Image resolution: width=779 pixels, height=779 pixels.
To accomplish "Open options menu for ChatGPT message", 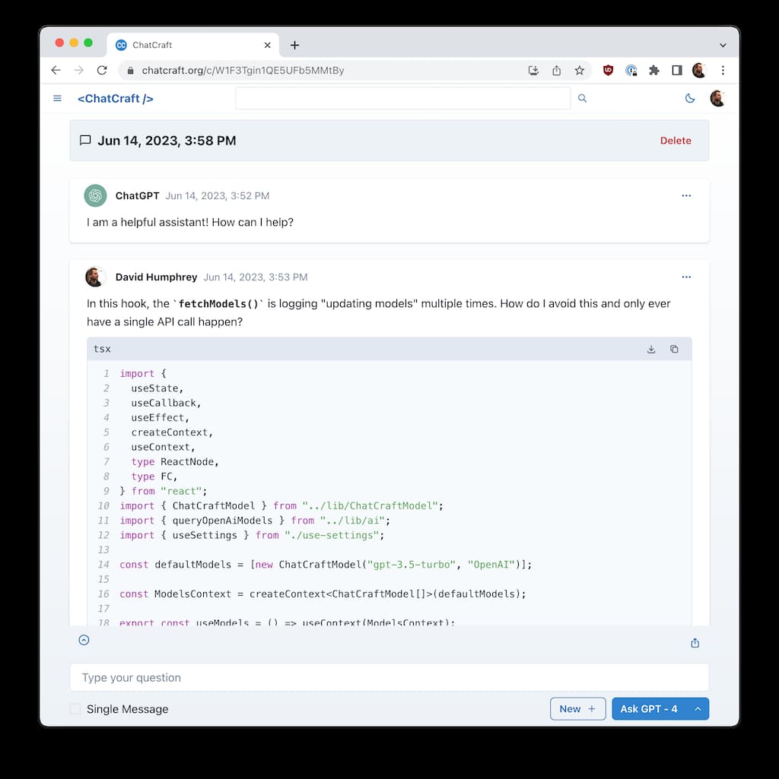I will 686,196.
